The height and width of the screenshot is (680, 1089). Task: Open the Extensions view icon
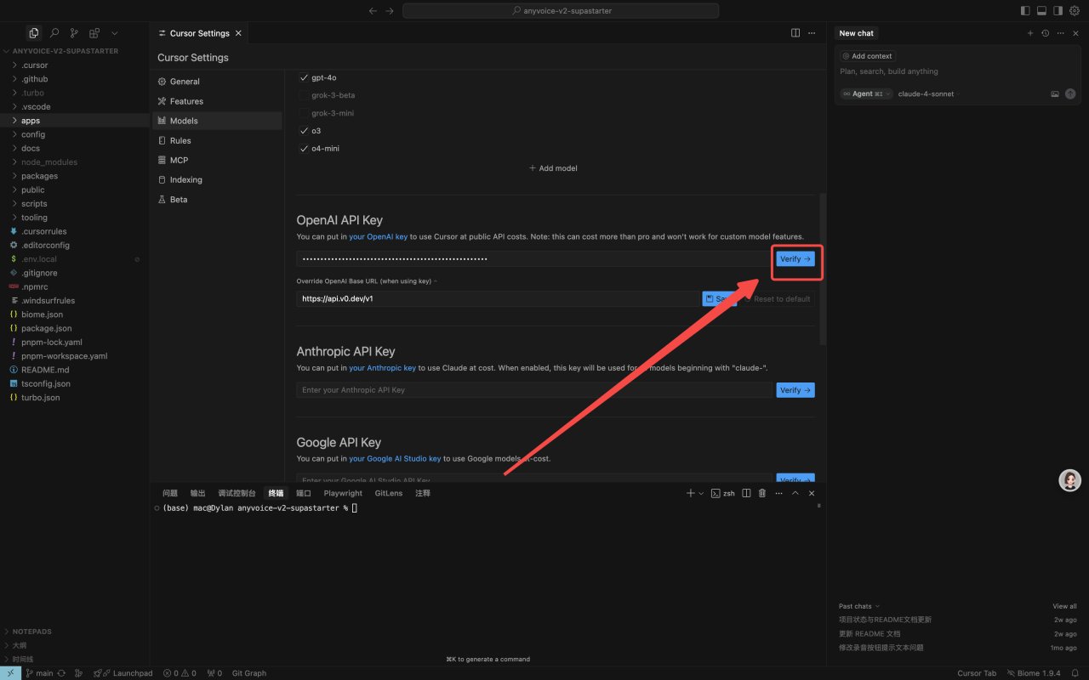[94, 33]
